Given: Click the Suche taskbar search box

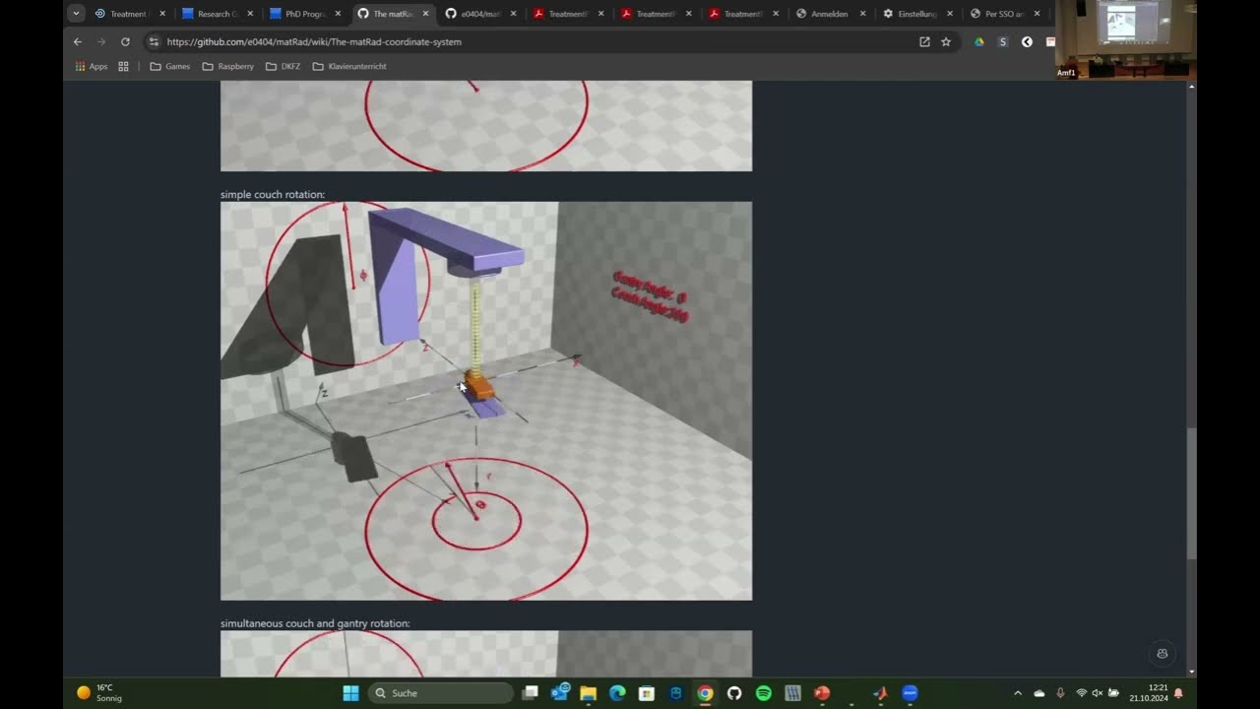Looking at the screenshot, I should point(440,693).
